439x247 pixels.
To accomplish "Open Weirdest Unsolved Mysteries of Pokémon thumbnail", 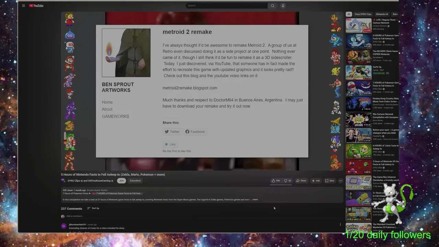I will (358, 228).
